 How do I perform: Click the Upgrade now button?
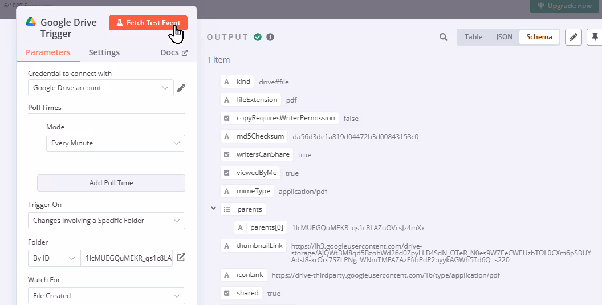click(x=565, y=6)
